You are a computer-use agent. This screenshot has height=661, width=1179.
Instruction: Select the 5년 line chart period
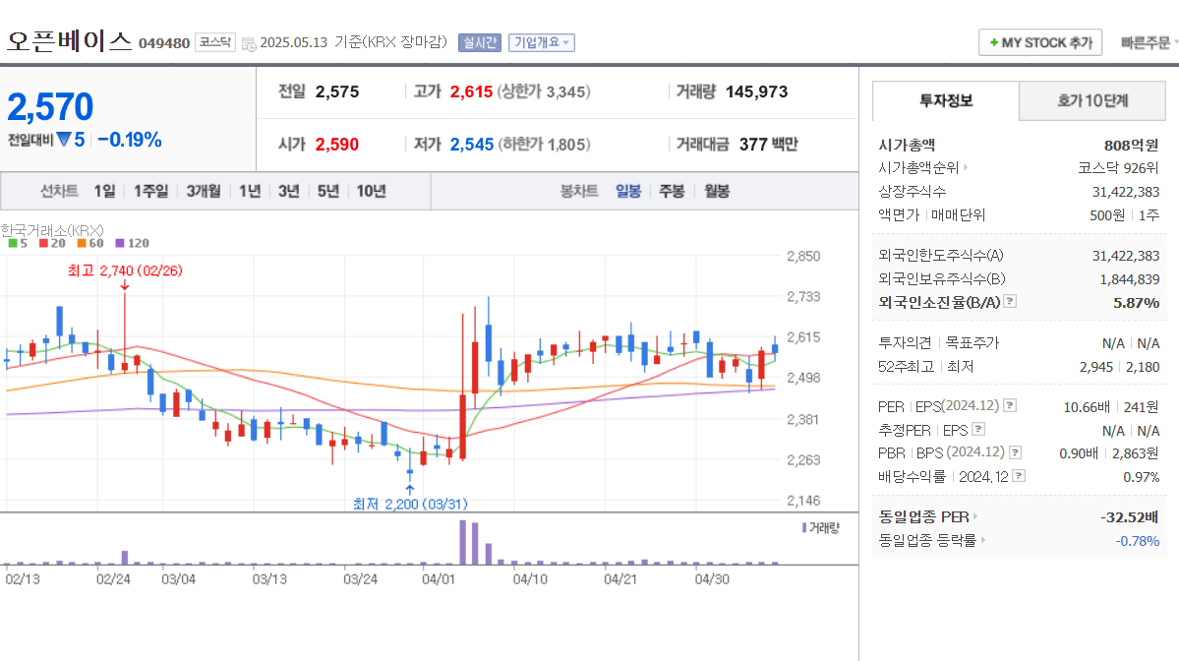click(x=327, y=191)
